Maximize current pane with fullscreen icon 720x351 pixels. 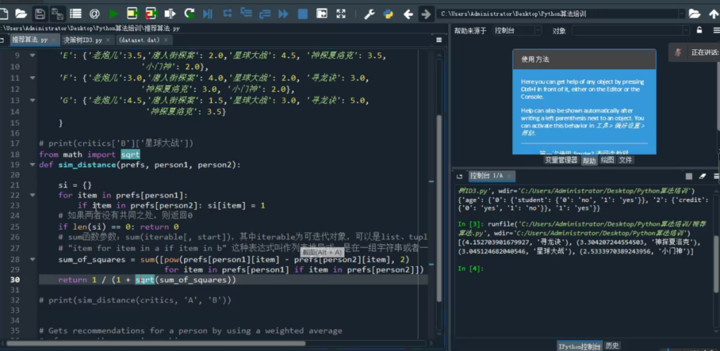pos(341,13)
